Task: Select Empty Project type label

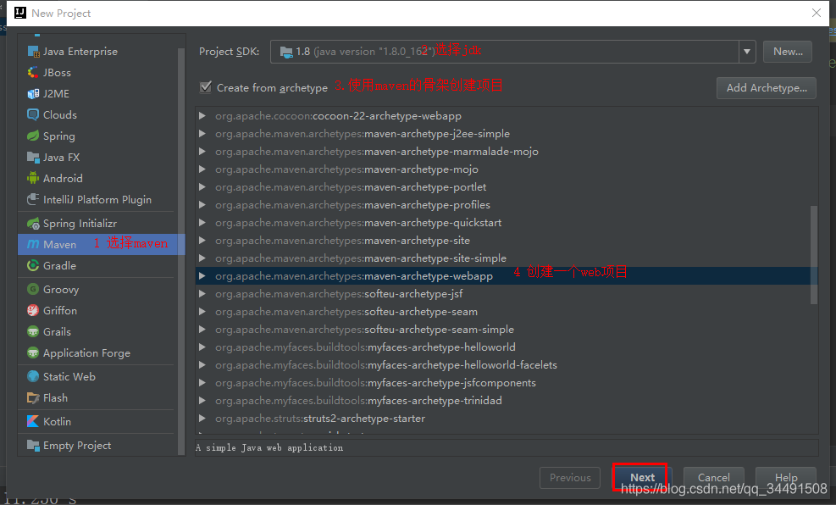Action: click(77, 446)
